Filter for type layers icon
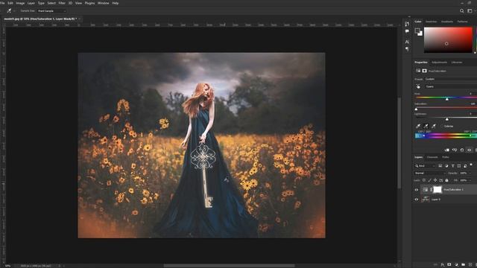Screen dimensions: 477x268 click(452, 166)
